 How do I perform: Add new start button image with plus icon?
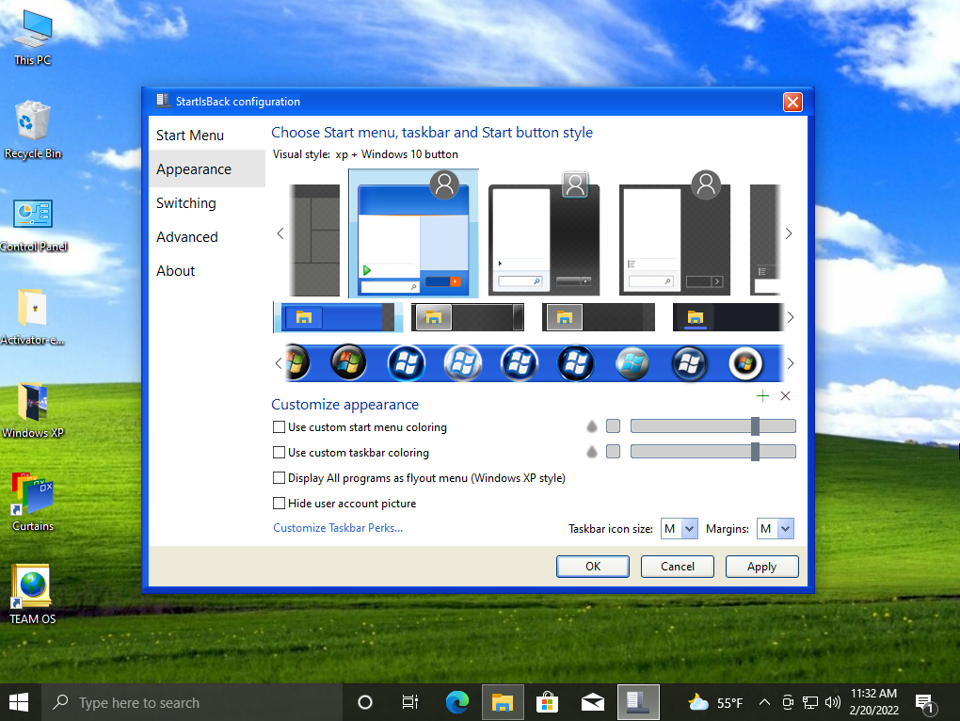coord(762,396)
